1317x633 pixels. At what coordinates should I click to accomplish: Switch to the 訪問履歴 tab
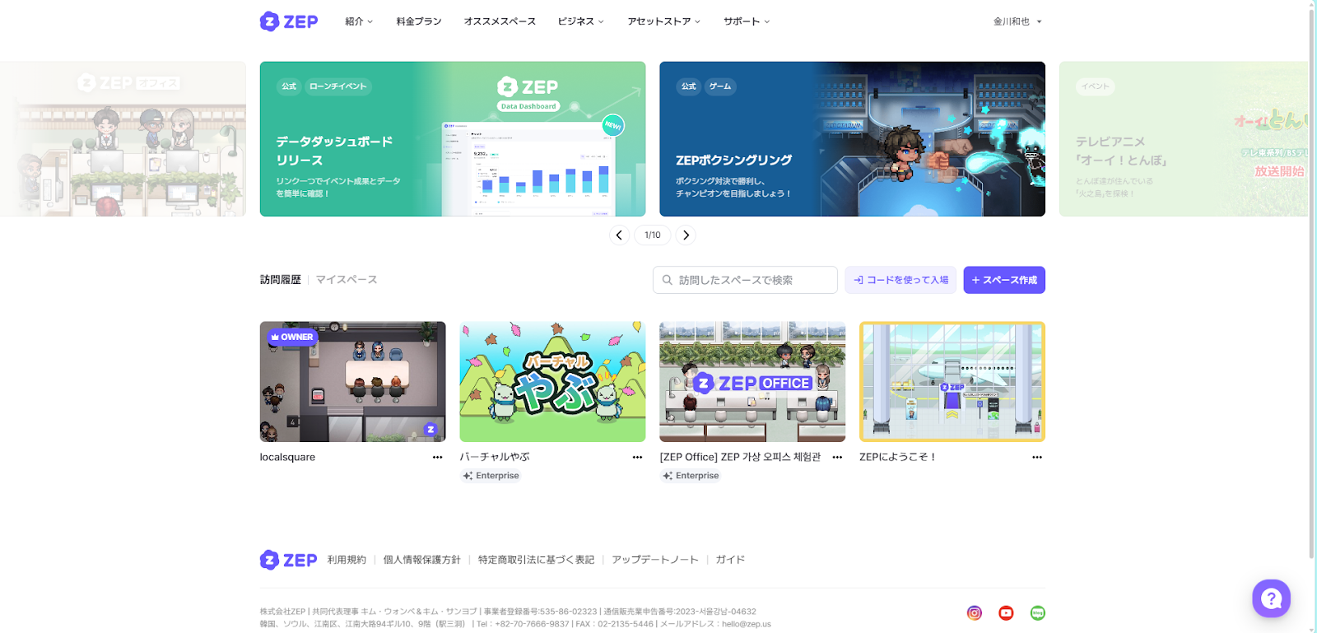(281, 280)
